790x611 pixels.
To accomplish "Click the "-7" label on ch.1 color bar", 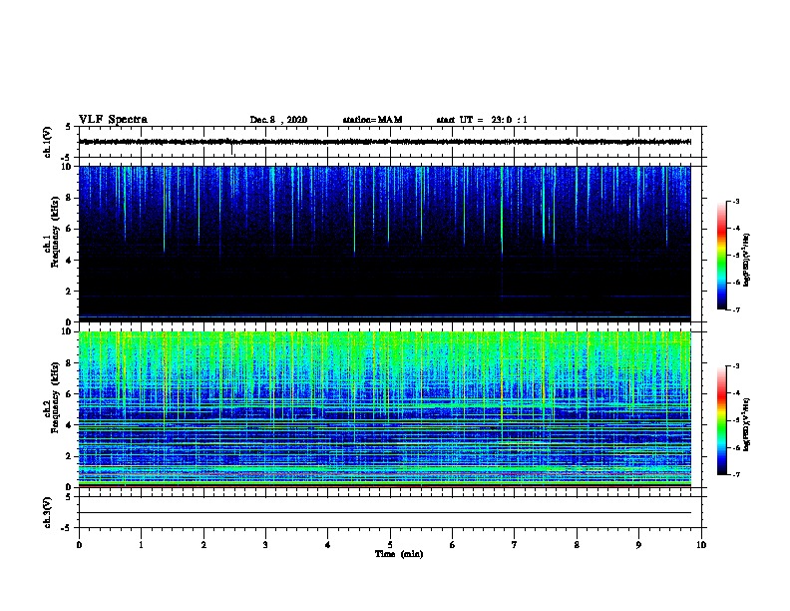I will click(735, 309).
